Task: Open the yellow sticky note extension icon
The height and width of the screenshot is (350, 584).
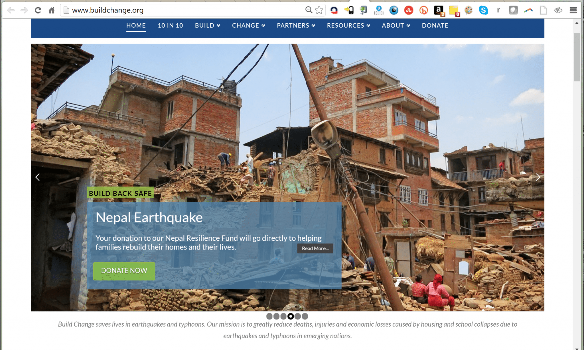Action: tap(454, 11)
